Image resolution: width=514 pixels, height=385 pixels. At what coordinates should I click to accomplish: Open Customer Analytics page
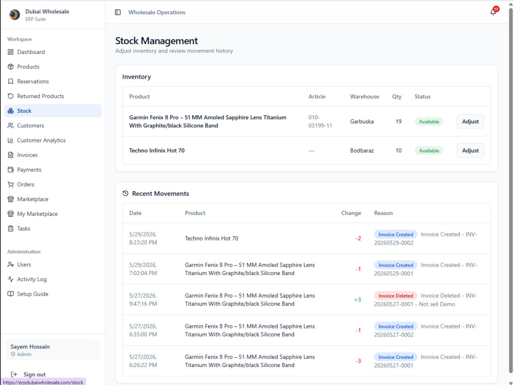[x=53, y=140]
